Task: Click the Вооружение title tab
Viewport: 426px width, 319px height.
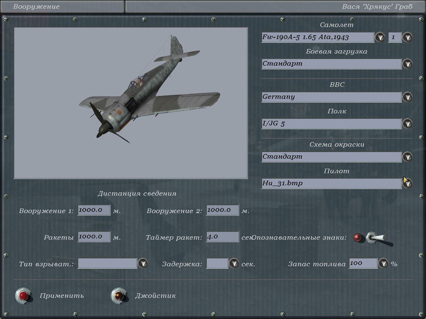Action: coord(36,7)
